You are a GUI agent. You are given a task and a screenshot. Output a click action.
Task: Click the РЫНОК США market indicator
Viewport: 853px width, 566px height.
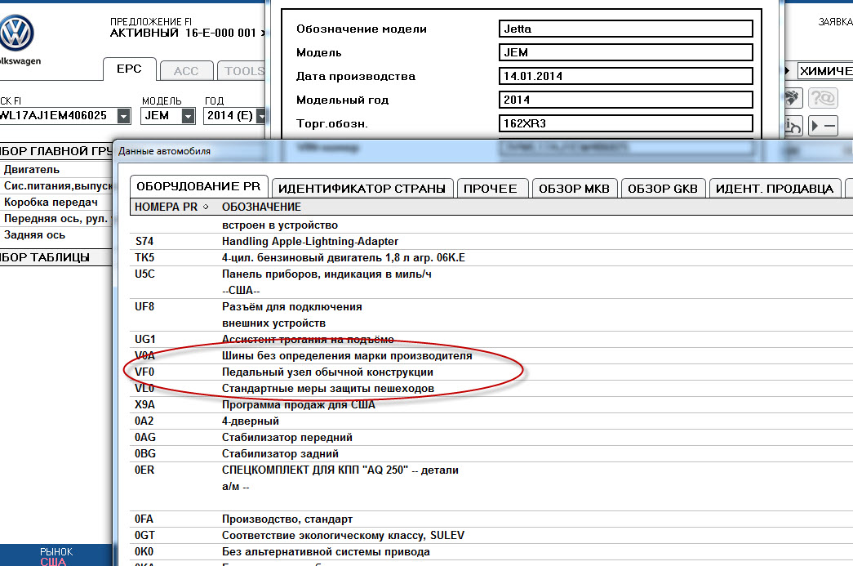coord(55,557)
